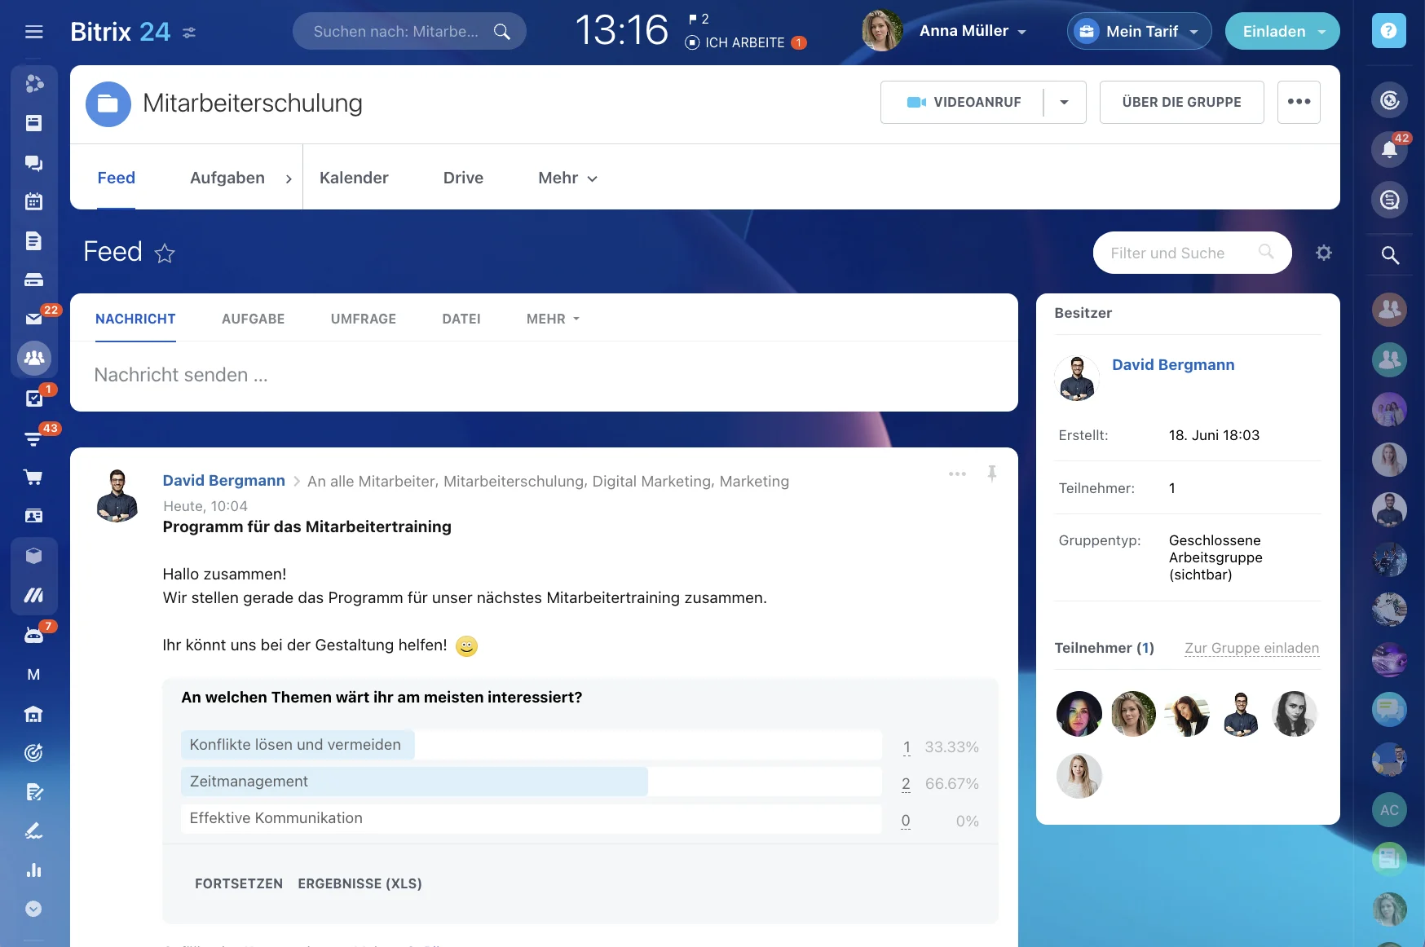Open ÜBER DIE GRUPPE info
The width and height of the screenshot is (1425, 947).
point(1181,102)
